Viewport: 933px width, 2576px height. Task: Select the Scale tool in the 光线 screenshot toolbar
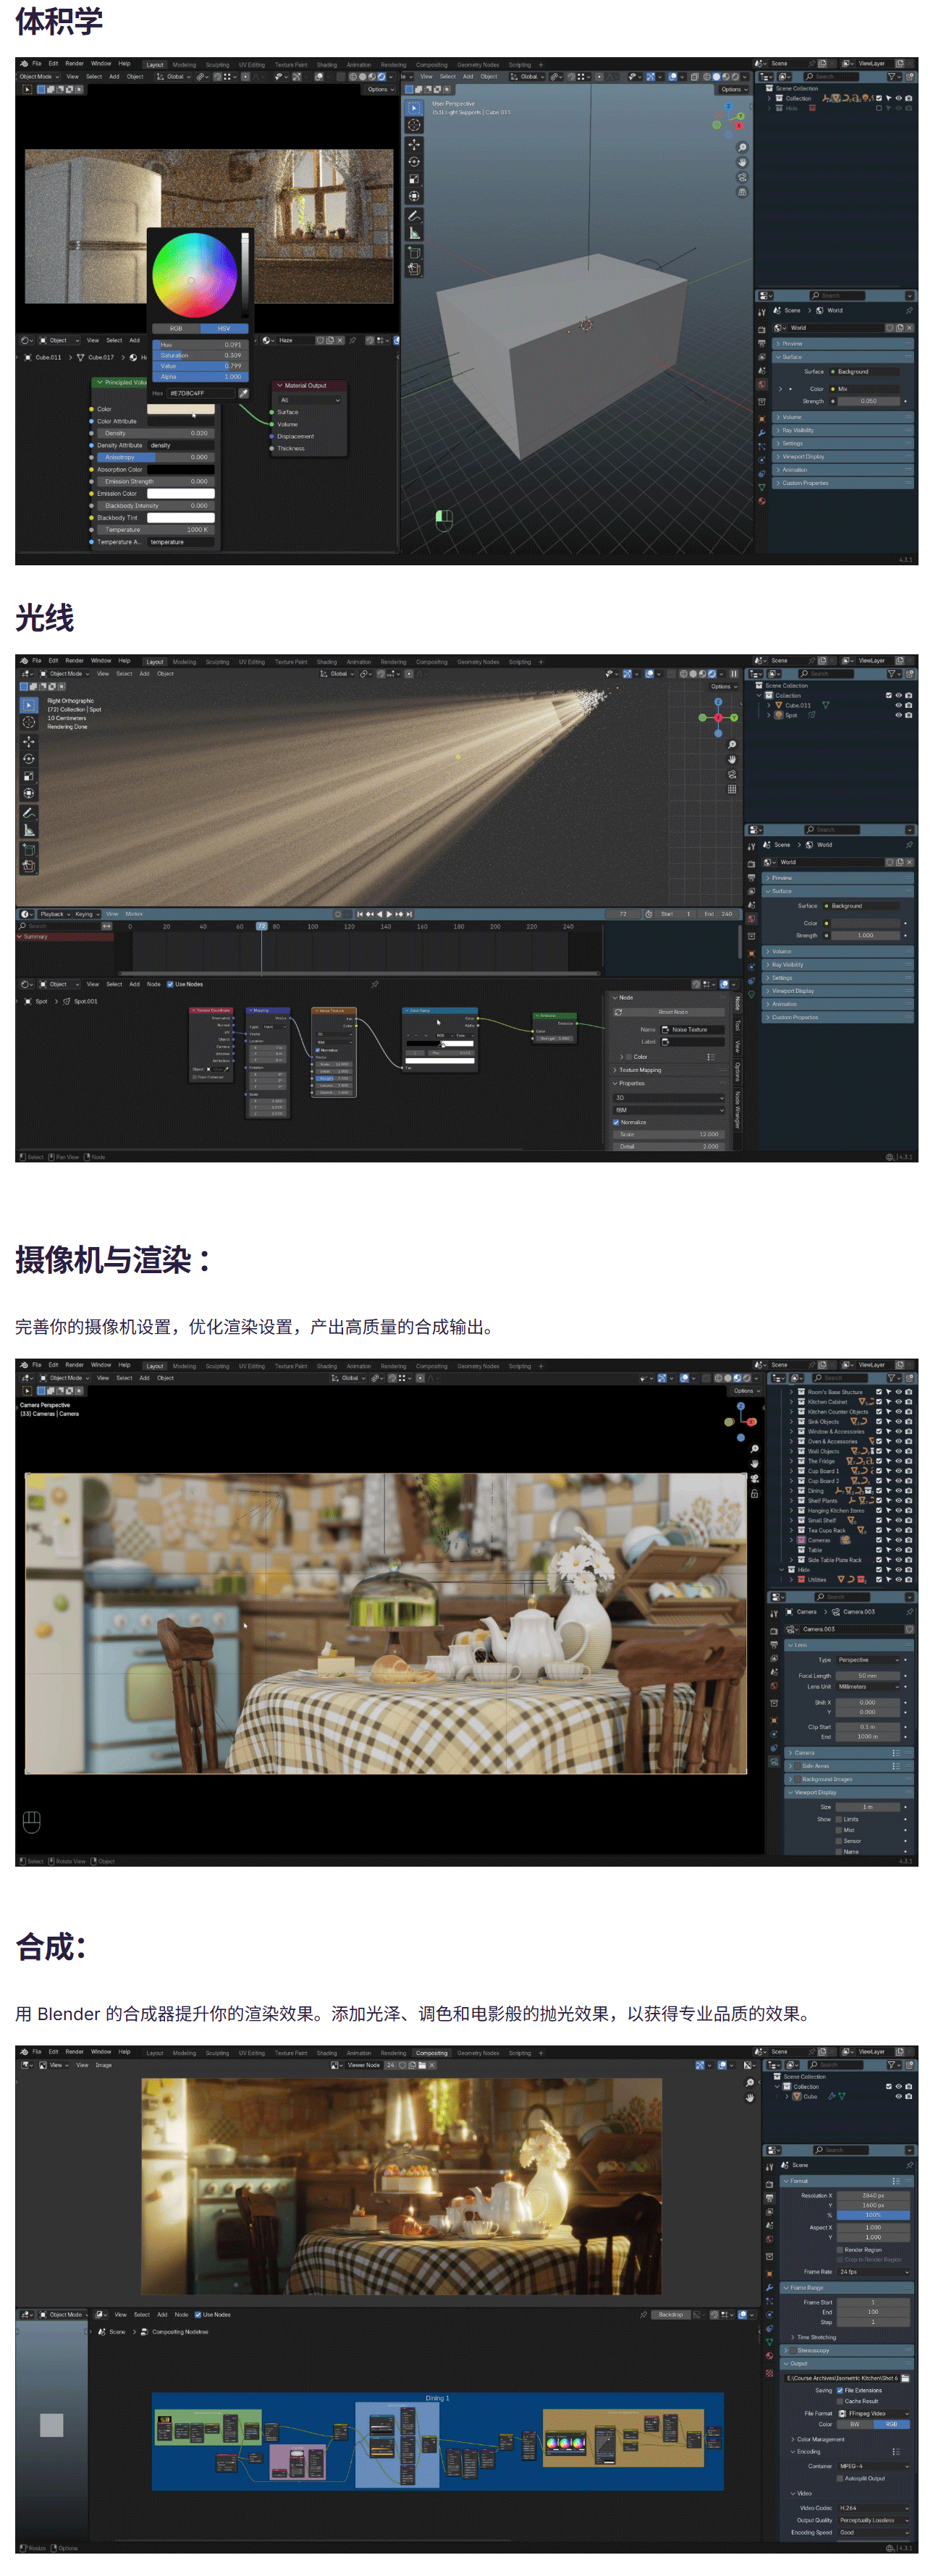click(x=28, y=776)
